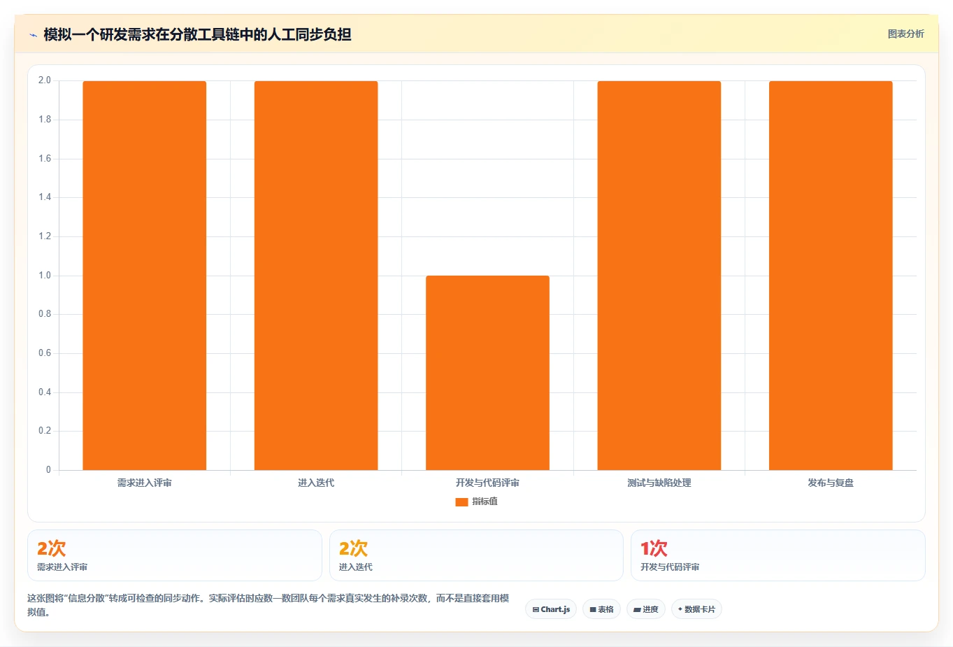Viewport: 953px width, 647px height.
Task: Click the 进入迭代 orange bar
Action: (316, 276)
